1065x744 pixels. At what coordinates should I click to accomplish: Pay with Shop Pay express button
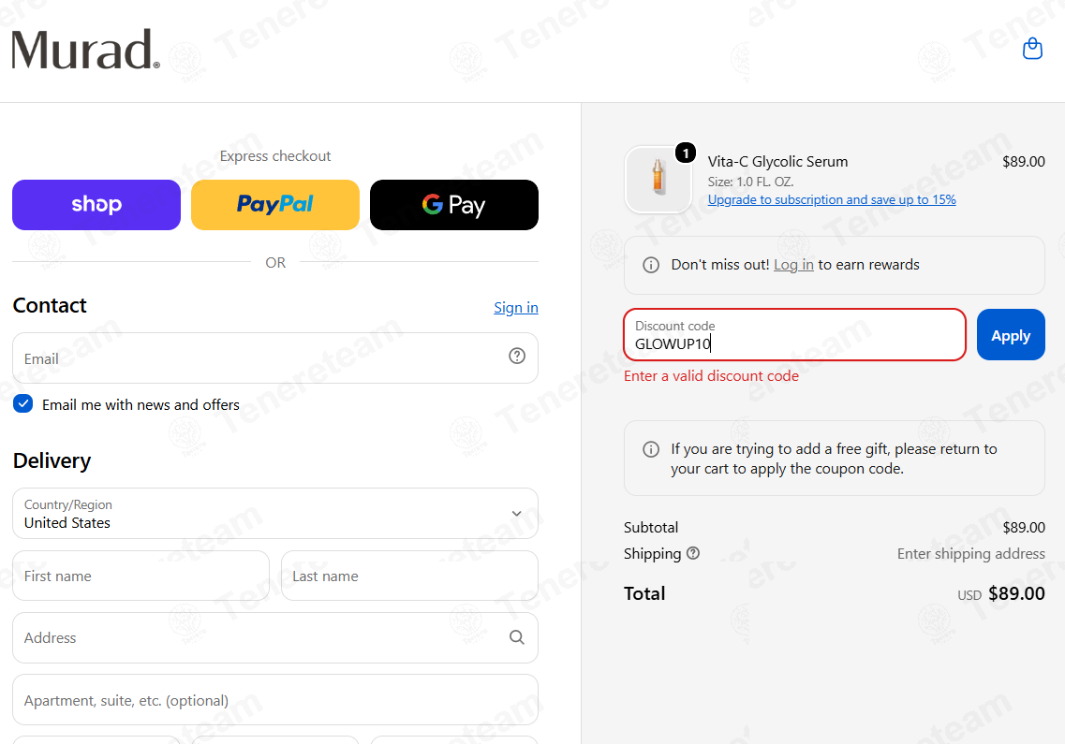coord(96,205)
